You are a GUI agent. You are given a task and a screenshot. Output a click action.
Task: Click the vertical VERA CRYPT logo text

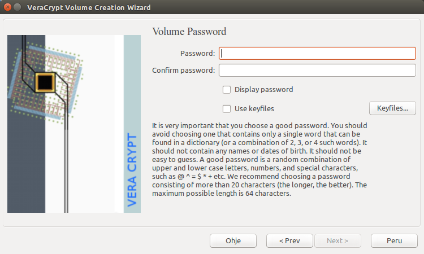(132, 169)
